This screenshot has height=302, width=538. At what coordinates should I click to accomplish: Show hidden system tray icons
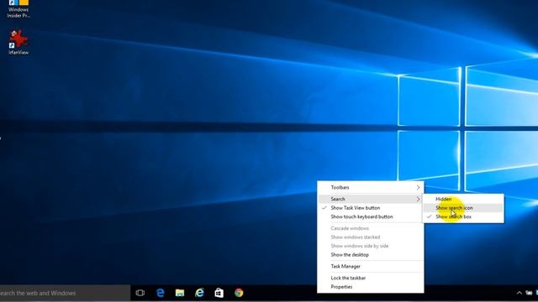(520, 293)
